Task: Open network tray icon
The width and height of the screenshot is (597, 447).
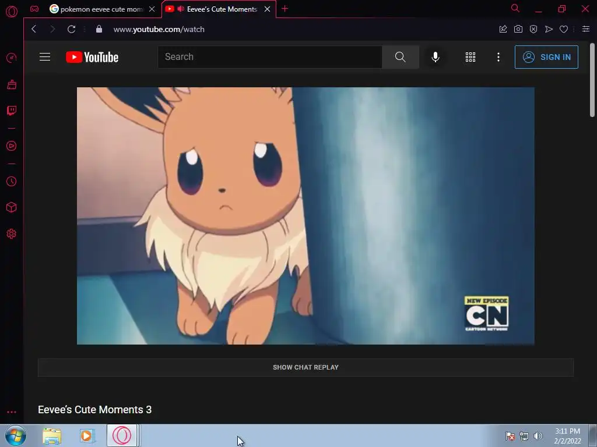Action: (524, 436)
